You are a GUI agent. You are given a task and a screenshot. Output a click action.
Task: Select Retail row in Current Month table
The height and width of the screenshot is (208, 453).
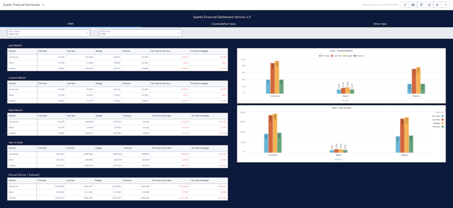[118, 95]
